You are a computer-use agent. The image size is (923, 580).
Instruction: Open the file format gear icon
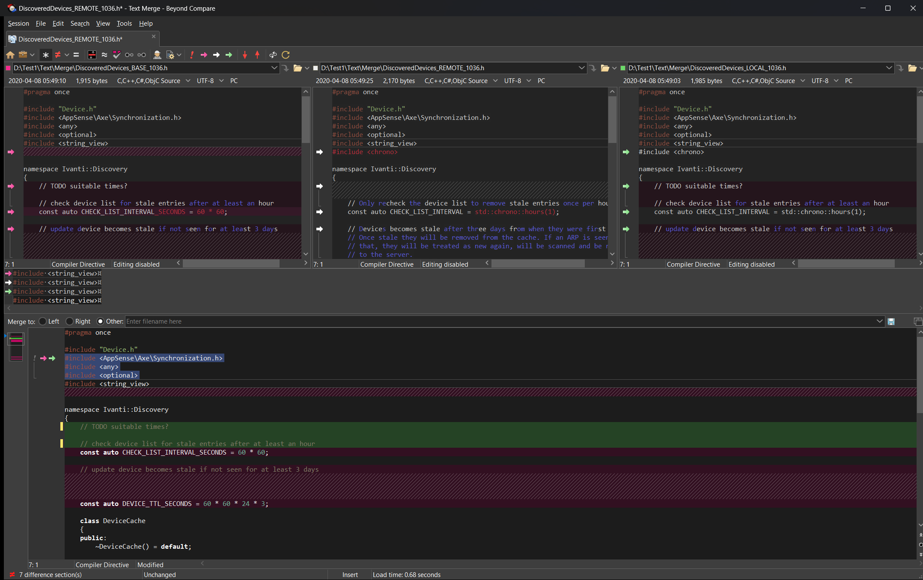(x=170, y=55)
